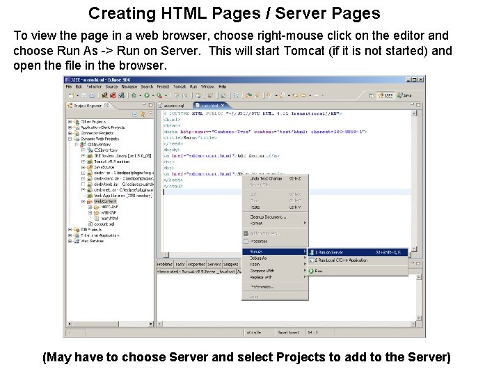Switch to the Servers tab
Screen dimensions: 501x376
click(x=214, y=265)
